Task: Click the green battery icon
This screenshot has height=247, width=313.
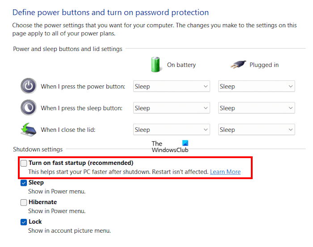Action: 156,64
